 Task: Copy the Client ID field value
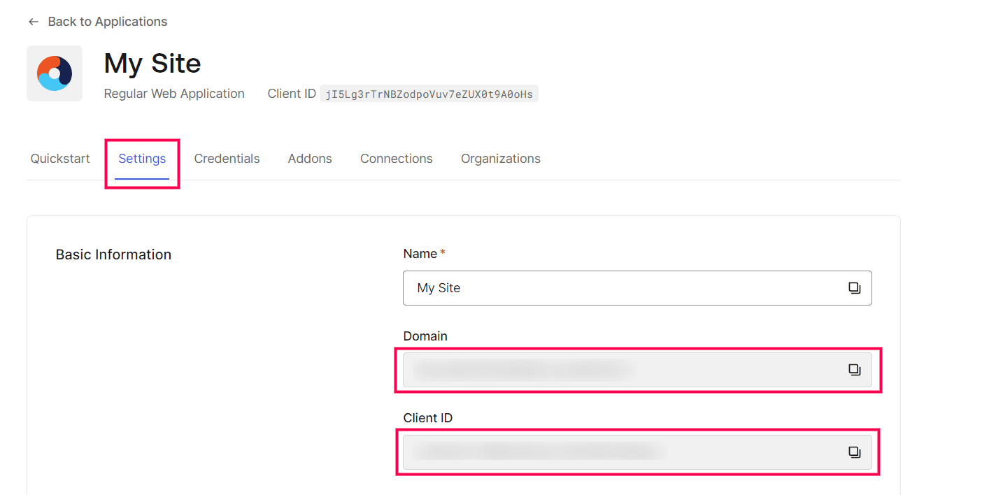(x=854, y=452)
